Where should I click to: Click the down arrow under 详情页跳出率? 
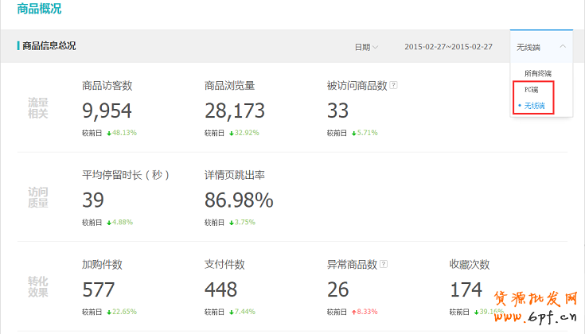(232, 223)
